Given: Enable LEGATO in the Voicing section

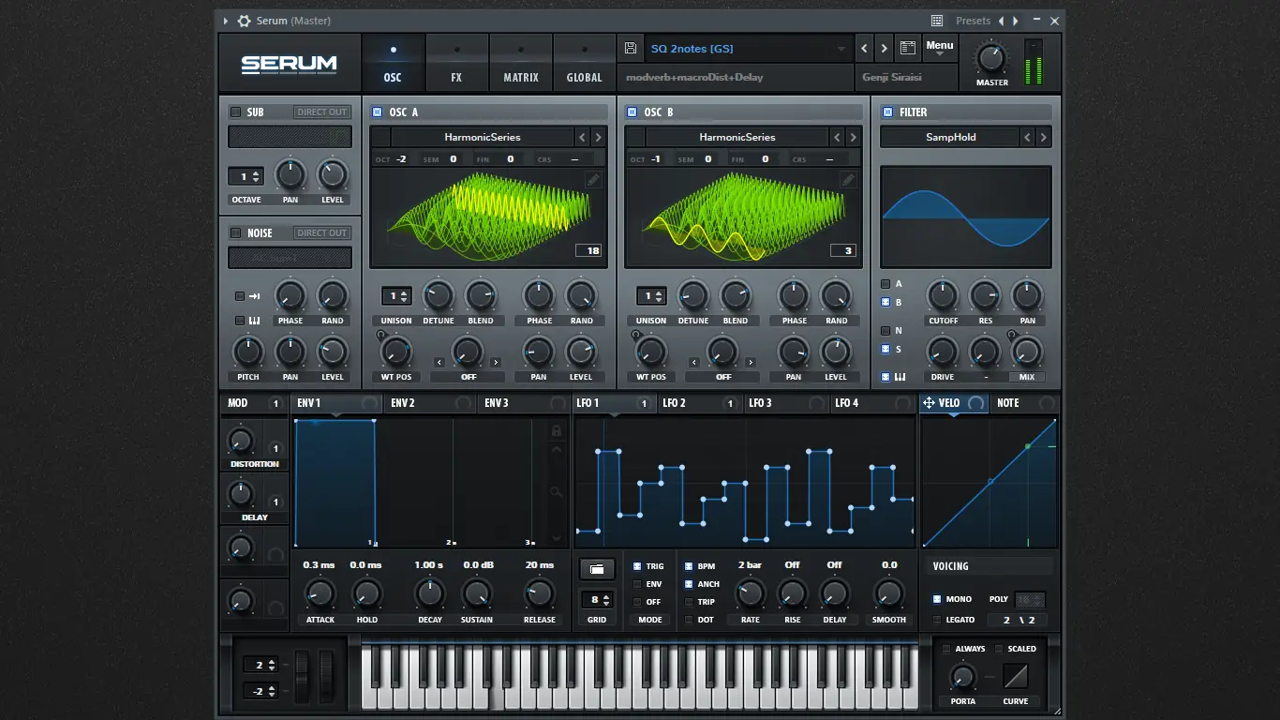Looking at the screenshot, I should [937, 620].
